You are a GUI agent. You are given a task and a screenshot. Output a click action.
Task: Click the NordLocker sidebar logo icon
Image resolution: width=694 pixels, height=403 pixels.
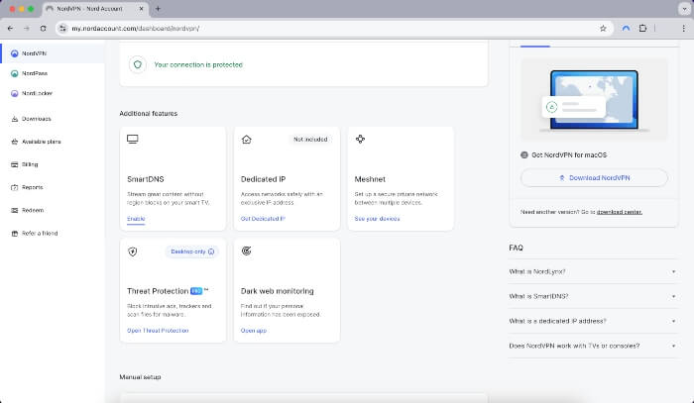coord(15,93)
